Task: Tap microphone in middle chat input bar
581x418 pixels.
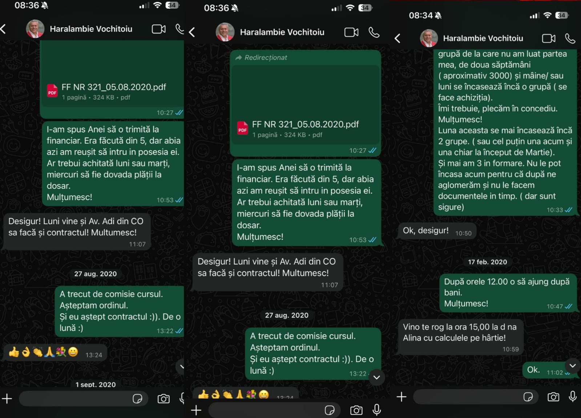Action: [x=377, y=410]
